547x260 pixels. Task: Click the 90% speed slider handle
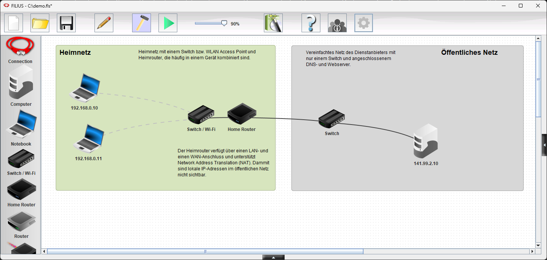224,23
